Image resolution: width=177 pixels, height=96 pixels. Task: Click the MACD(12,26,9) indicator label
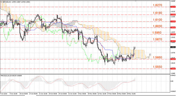click(x=6, y=76)
